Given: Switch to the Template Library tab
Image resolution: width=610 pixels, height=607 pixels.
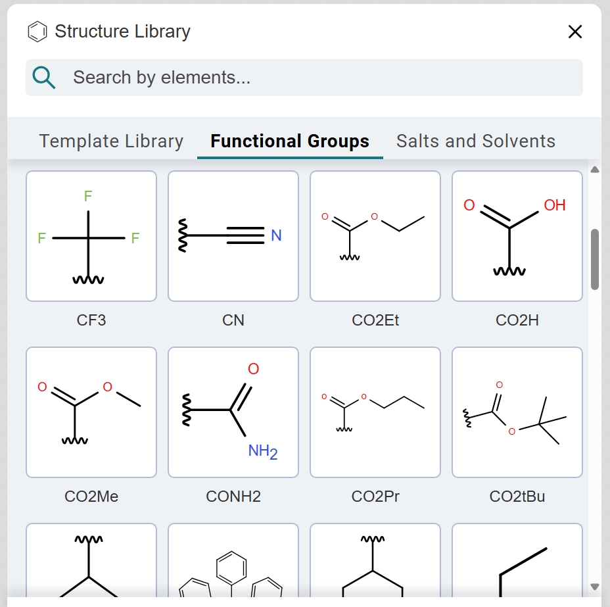Looking at the screenshot, I should (111, 141).
